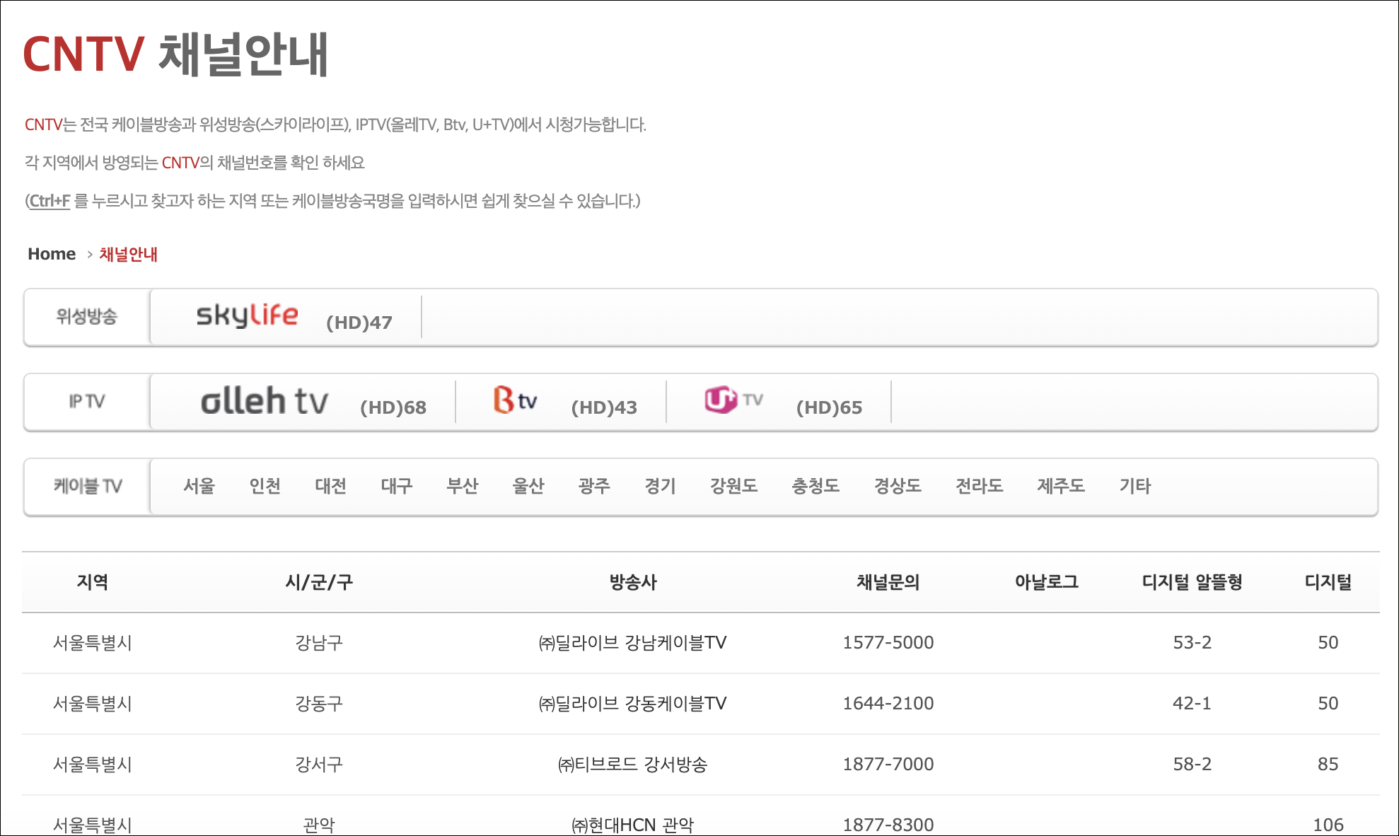Click the B tv (HD)43 channel number

604,407
